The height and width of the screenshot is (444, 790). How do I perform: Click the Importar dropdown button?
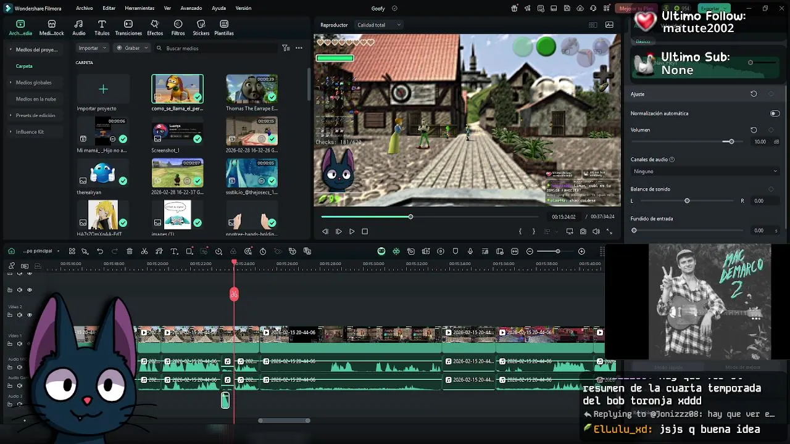(93, 48)
